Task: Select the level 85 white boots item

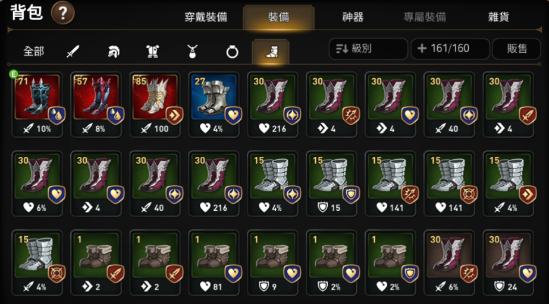Action: 155,105
